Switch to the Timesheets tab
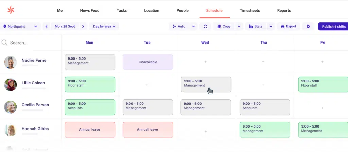The height and width of the screenshot is (152, 348). [x=249, y=11]
